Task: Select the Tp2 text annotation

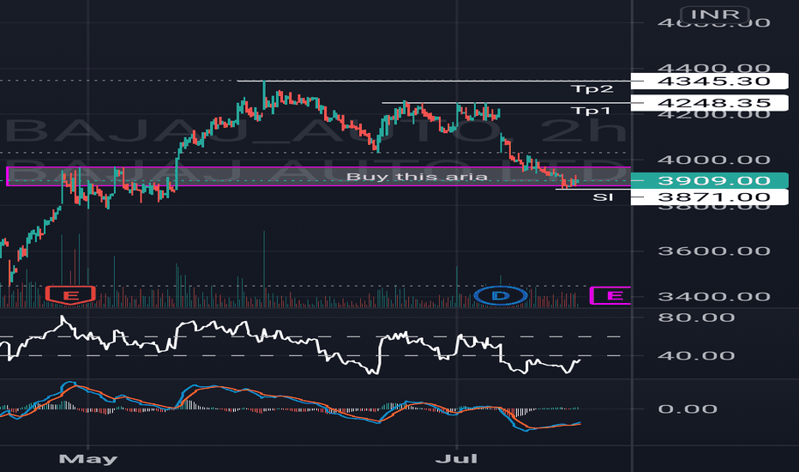Action: tap(591, 89)
